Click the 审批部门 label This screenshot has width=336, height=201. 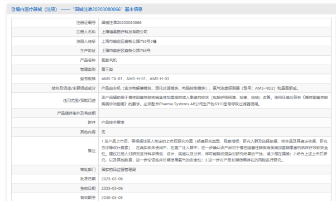(x=88, y=170)
